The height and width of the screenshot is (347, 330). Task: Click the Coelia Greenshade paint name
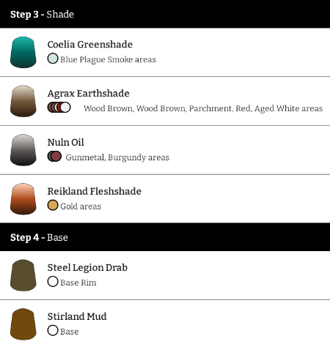point(90,45)
